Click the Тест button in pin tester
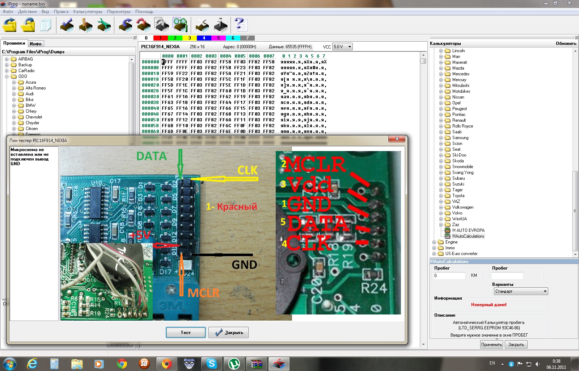The height and width of the screenshot is (371, 579). 186,333
